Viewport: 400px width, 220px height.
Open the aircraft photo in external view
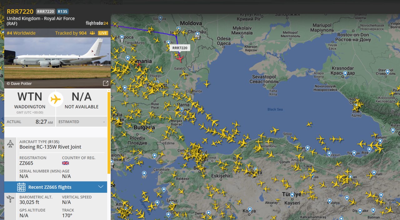tap(106, 83)
